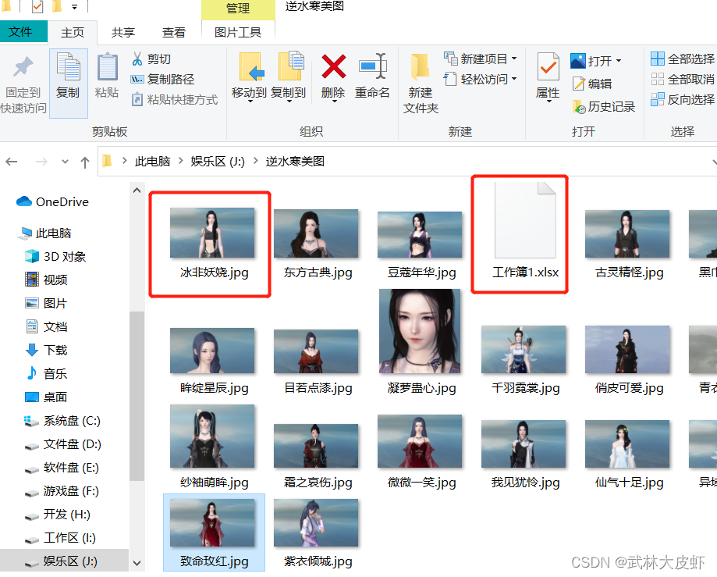Expand the Open button dropdown arrow
The width and height of the screenshot is (717, 577).
619,60
